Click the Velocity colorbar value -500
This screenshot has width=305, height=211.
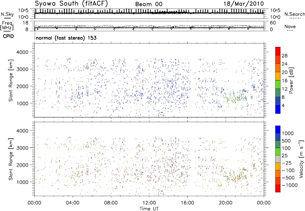click(288, 178)
